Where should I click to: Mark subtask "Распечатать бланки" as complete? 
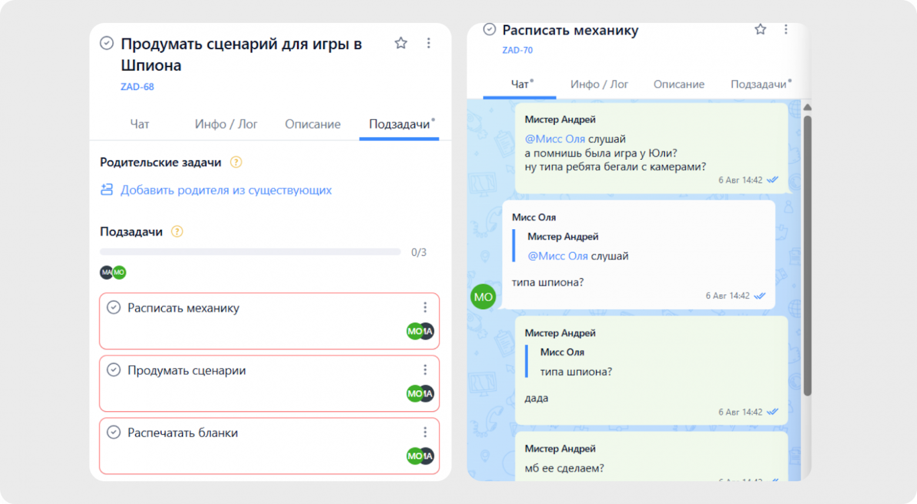pyautogui.click(x=114, y=432)
